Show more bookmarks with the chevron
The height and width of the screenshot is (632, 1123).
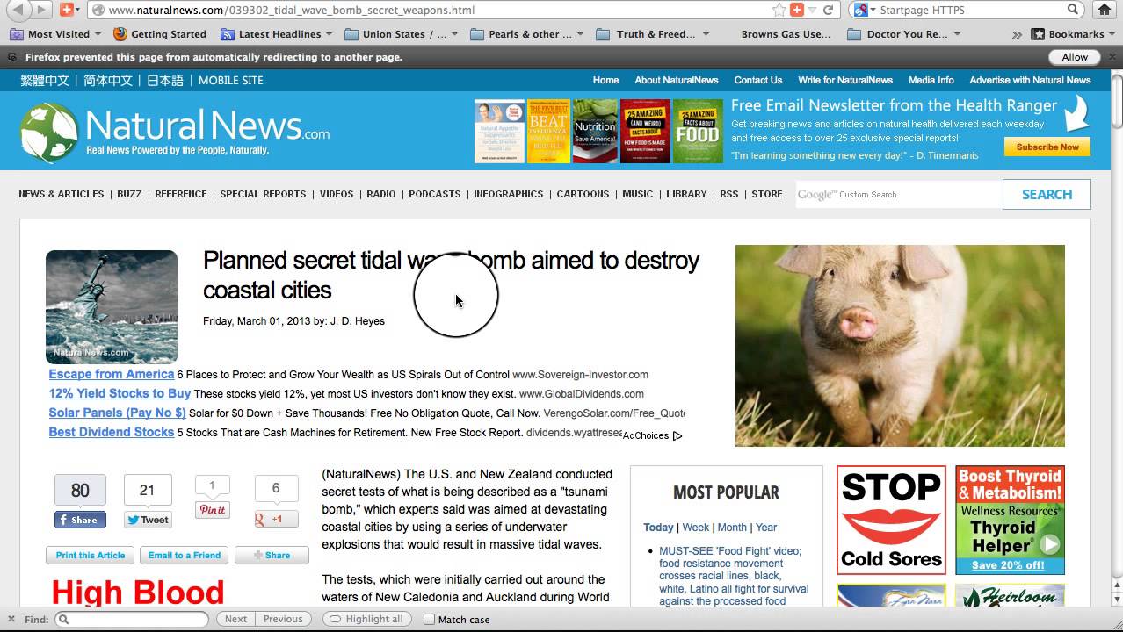(1017, 34)
